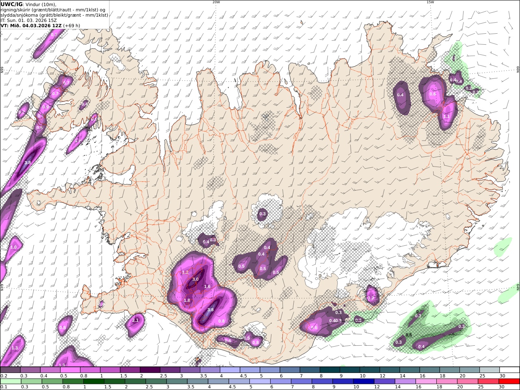Select the darkest green swatch at 1 in lower scale
Image resolution: width=520 pixels, height=390 pixels.
(x=93, y=381)
